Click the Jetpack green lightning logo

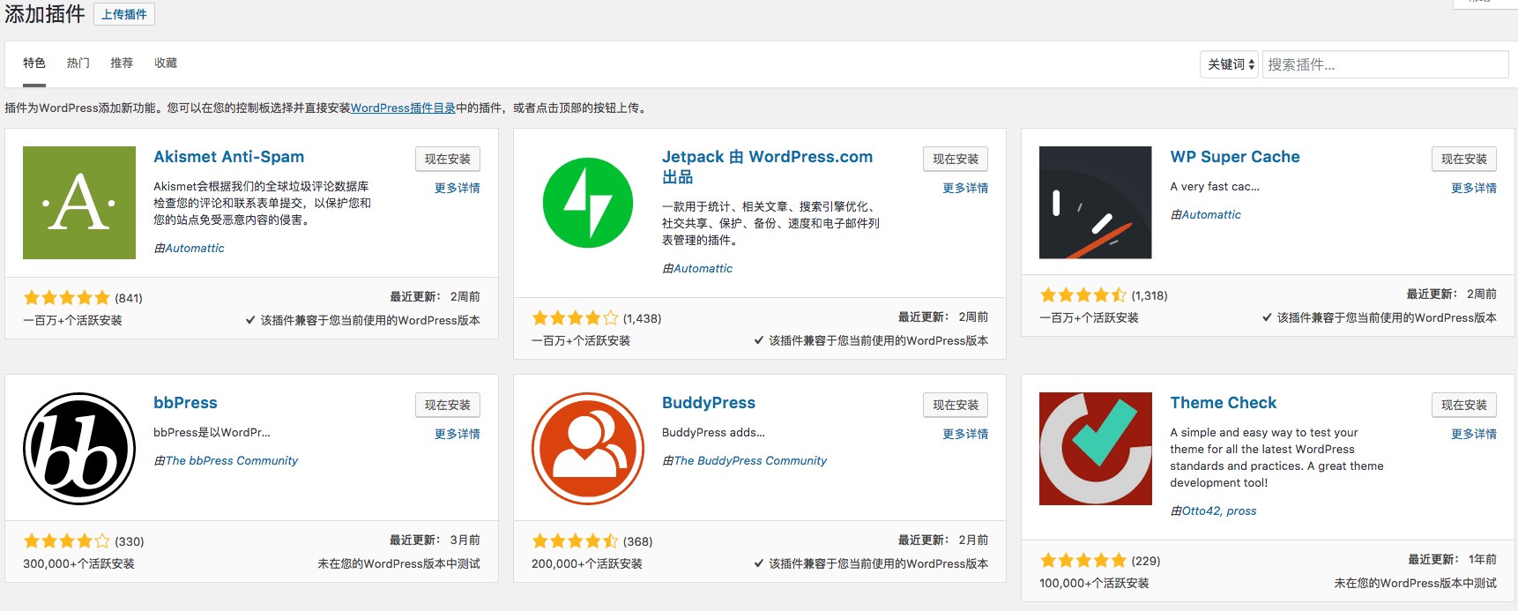[588, 203]
